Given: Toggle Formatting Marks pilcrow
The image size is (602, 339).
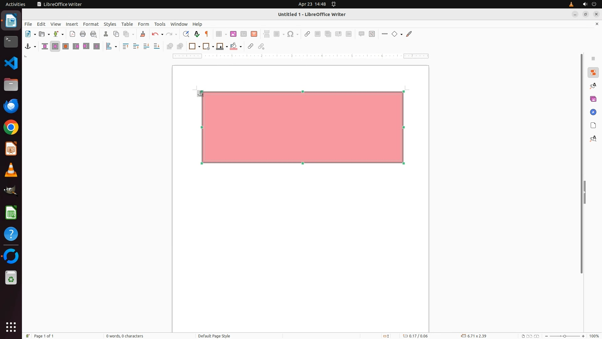Looking at the screenshot, I should (x=207, y=34).
